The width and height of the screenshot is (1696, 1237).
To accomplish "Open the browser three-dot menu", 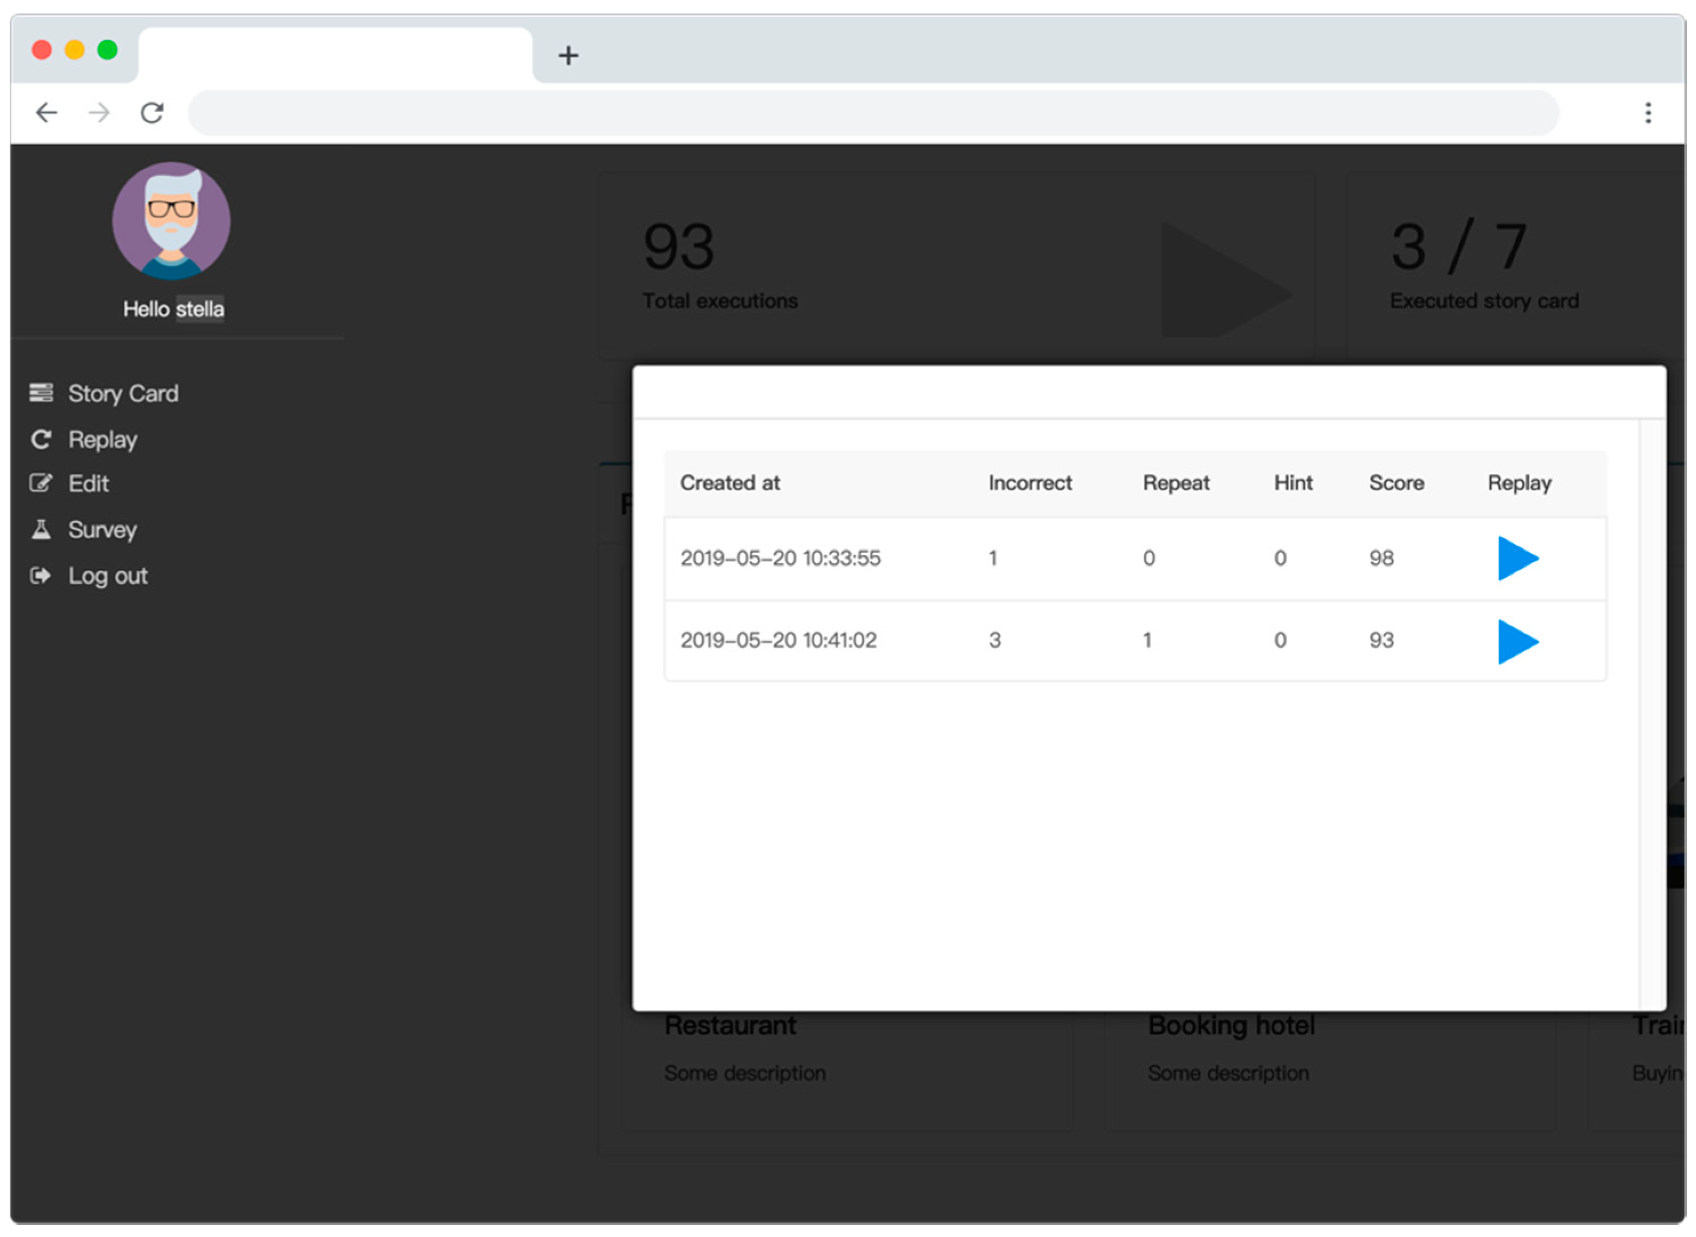I will (1647, 113).
